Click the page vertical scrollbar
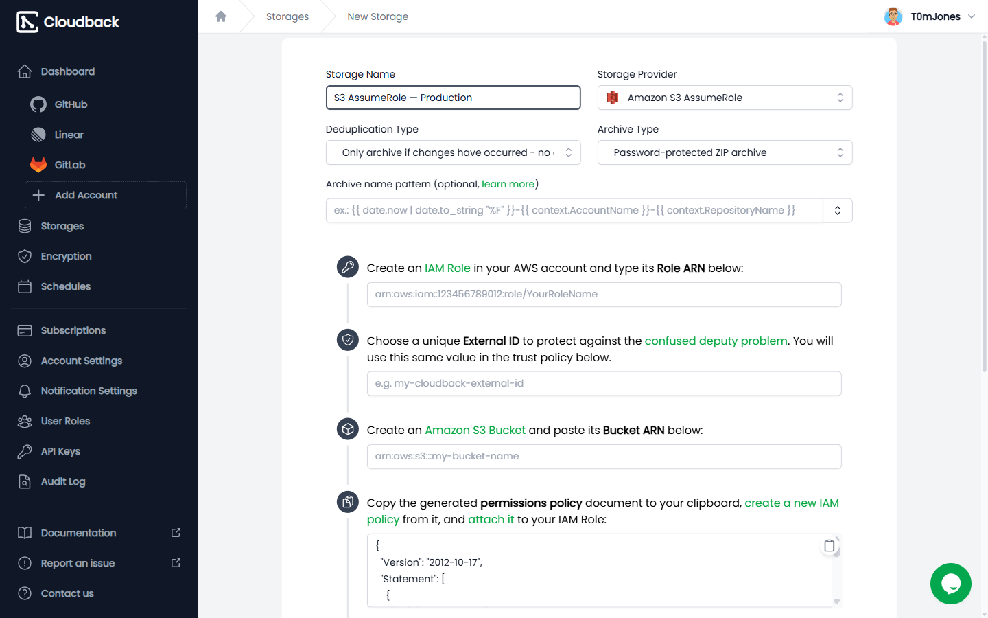This screenshot has height=618, width=988. point(985,206)
